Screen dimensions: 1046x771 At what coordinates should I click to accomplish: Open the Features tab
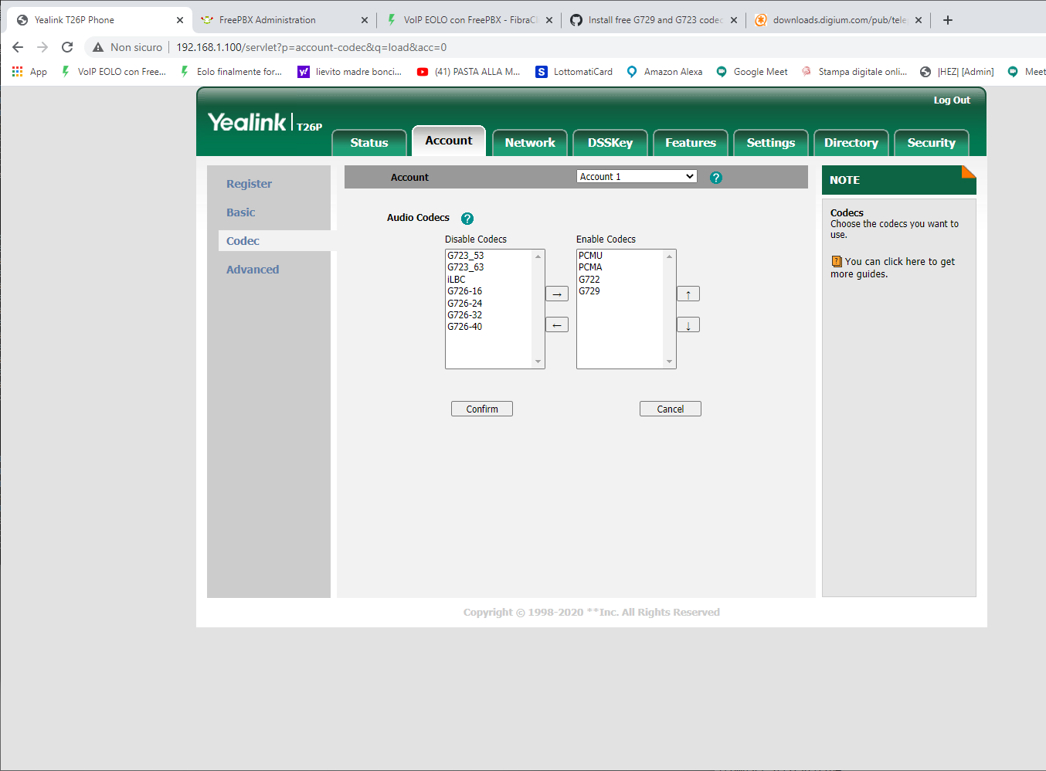pos(691,143)
